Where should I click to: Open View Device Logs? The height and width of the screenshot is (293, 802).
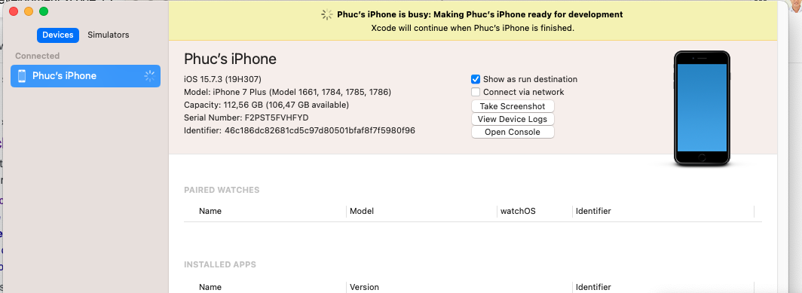pos(513,119)
